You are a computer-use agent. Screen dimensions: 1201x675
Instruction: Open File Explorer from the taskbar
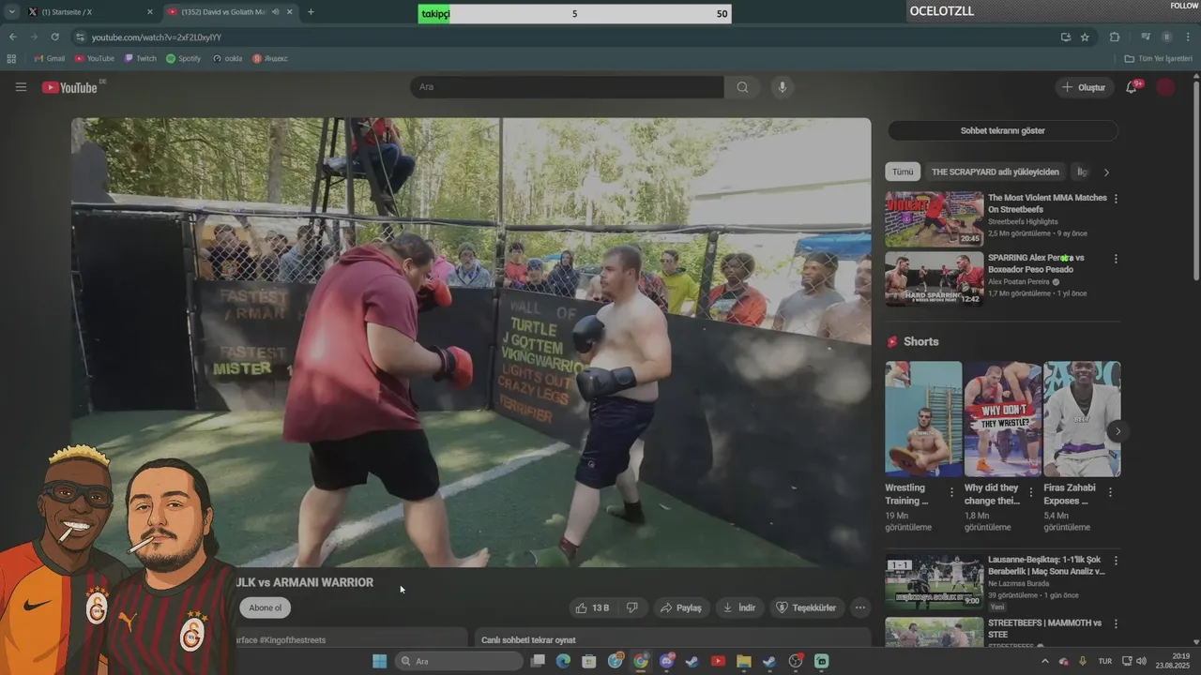click(x=743, y=661)
